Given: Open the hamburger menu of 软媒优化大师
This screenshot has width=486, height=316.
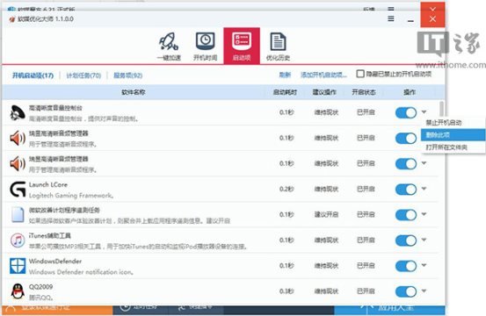Looking at the screenshot, I should [391, 19].
